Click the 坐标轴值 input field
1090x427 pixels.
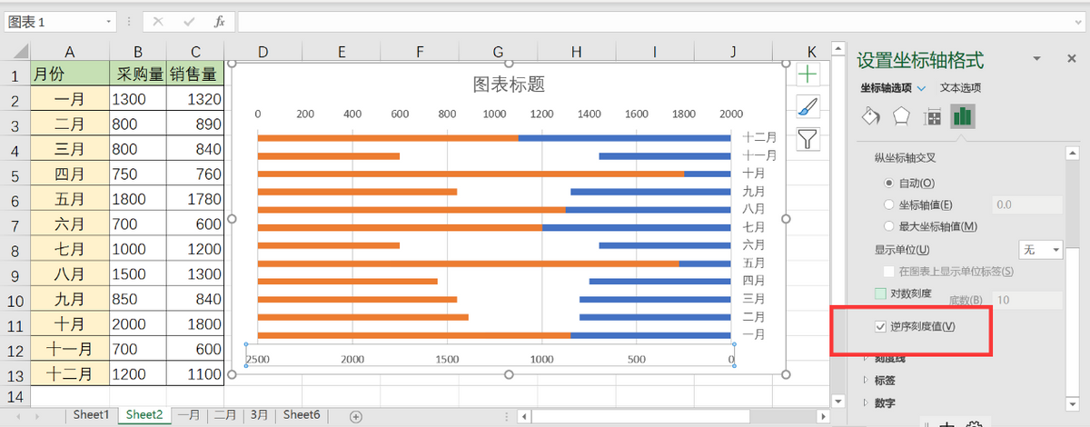pos(1026,205)
